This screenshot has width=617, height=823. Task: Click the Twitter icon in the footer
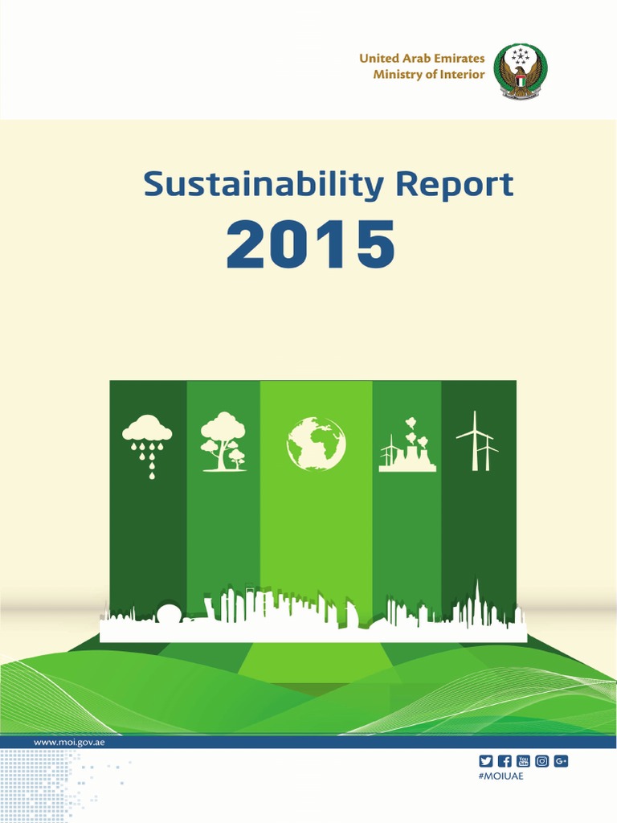tap(486, 760)
